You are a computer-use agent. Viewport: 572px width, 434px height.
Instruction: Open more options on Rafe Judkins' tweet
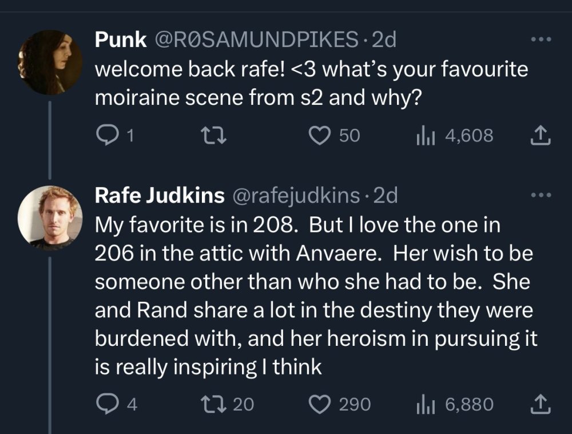tap(541, 195)
